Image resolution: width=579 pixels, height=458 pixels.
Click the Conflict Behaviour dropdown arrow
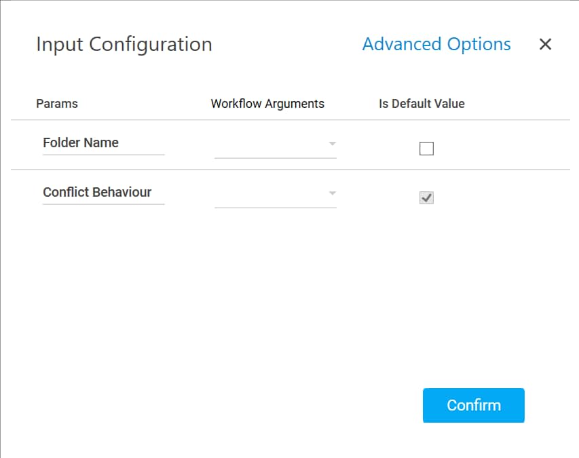click(x=332, y=193)
